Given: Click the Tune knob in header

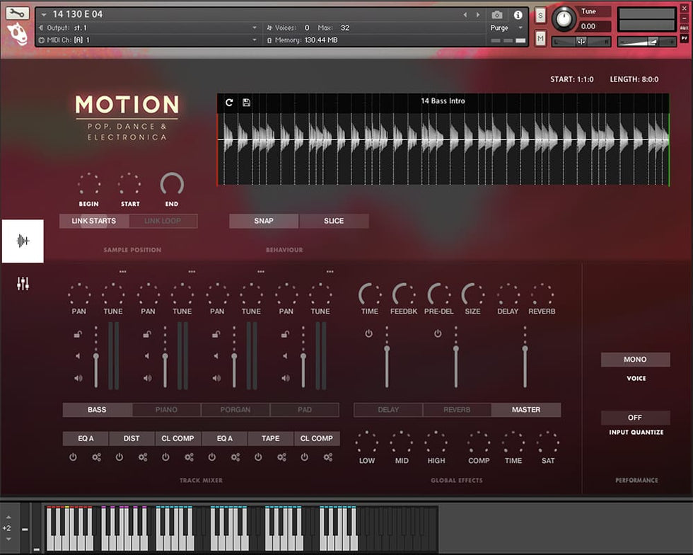Looking at the screenshot, I should [x=564, y=18].
